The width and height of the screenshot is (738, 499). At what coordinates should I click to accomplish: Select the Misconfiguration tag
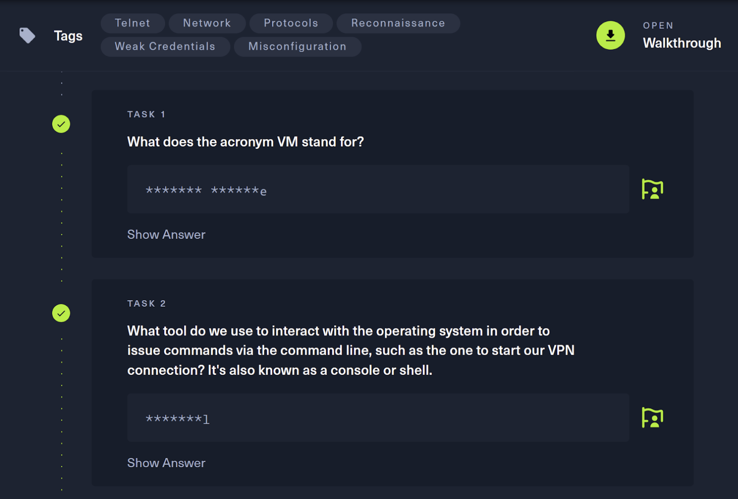point(297,47)
